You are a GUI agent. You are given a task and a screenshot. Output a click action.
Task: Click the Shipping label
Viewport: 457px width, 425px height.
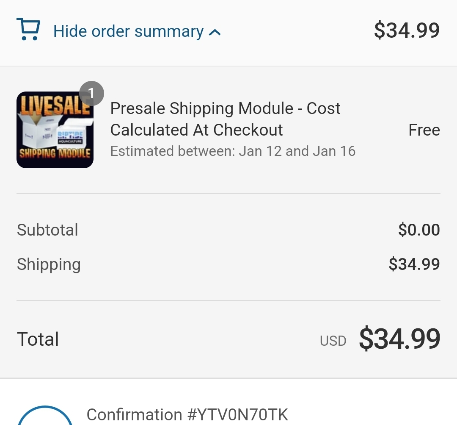click(x=49, y=264)
